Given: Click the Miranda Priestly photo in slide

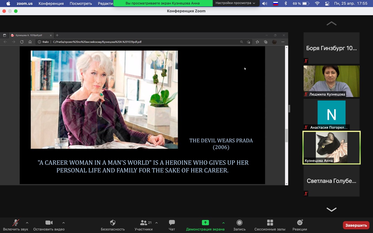Looking at the screenshot, I should click(104, 100).
